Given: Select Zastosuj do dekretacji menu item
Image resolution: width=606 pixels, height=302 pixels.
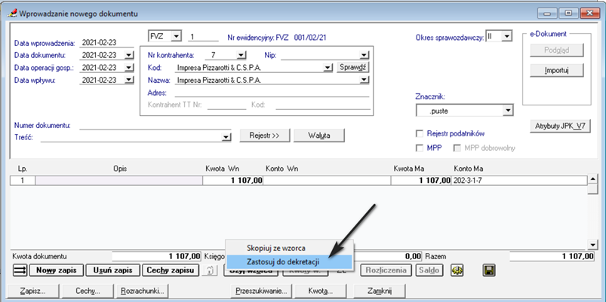Looking at the screenshot, I should [289, 262].
